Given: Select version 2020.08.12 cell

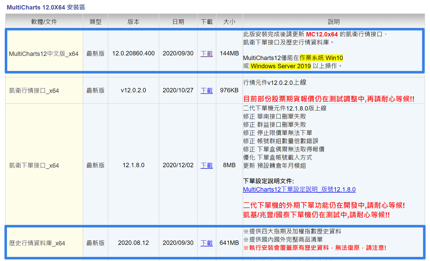Looking at the screenshot, I should pyautogui.click(x=133, y=243).
